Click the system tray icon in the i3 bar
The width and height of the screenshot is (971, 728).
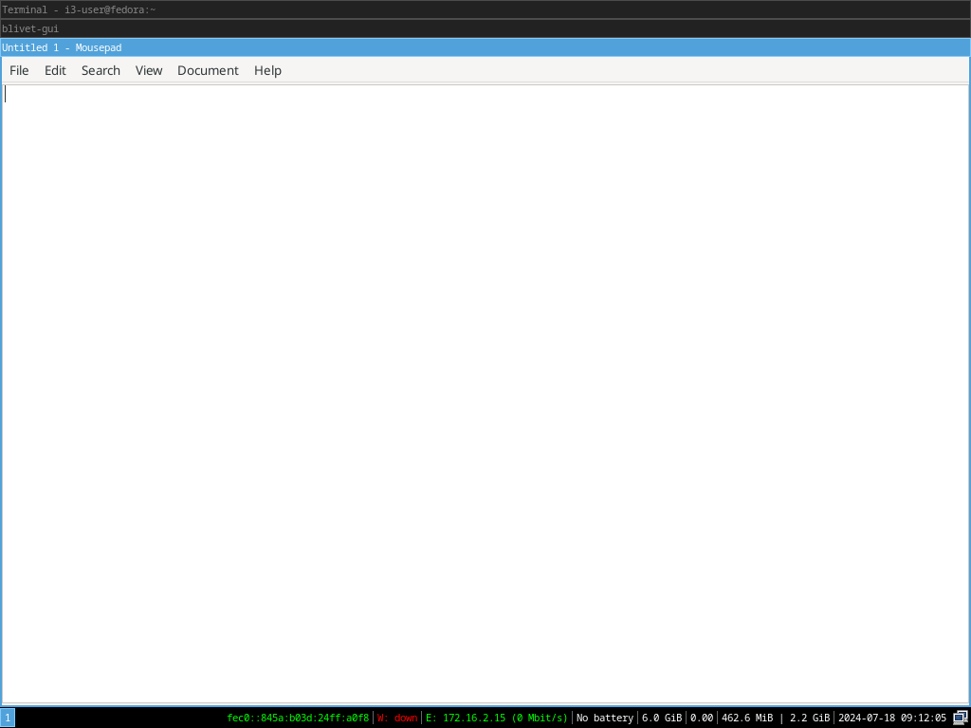(x=961, y=719)
